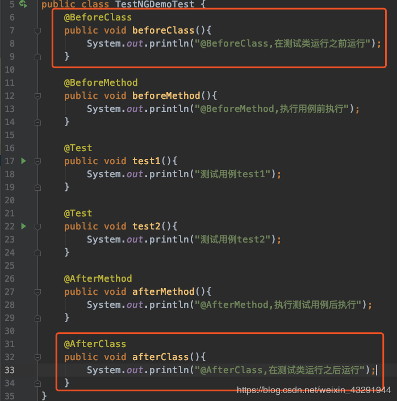The height and width of the screenshot is (401, 397).
Task: Run test2 via the green gutter arrow
Action: pyautogui.click(x=23, y=226)
